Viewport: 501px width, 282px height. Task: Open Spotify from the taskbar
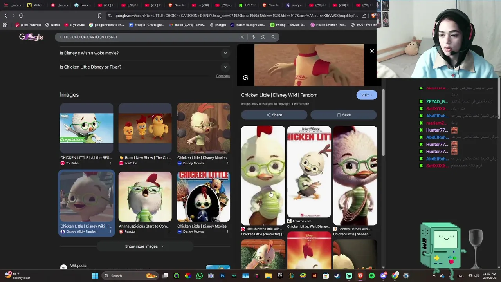click(x=371, y=276)
